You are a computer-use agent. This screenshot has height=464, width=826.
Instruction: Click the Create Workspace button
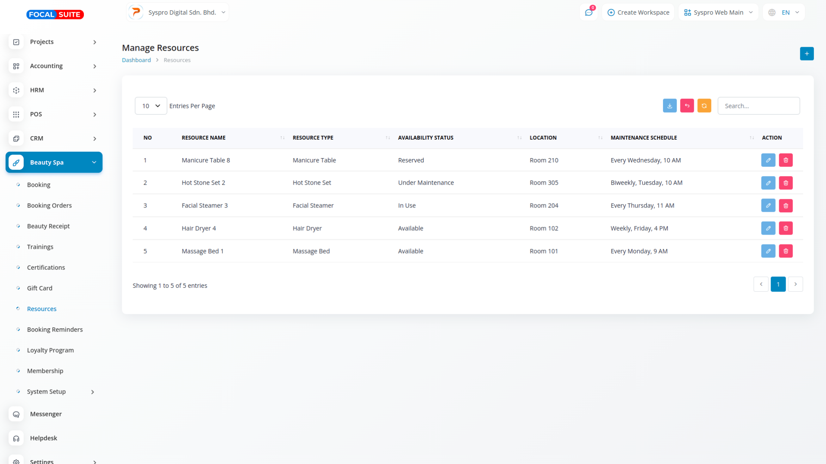[x=638, y=12]
